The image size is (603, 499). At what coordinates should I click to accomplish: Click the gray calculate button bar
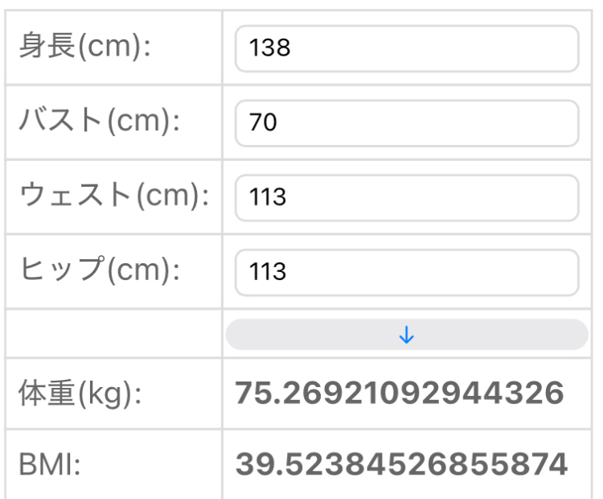click(406, 335)
